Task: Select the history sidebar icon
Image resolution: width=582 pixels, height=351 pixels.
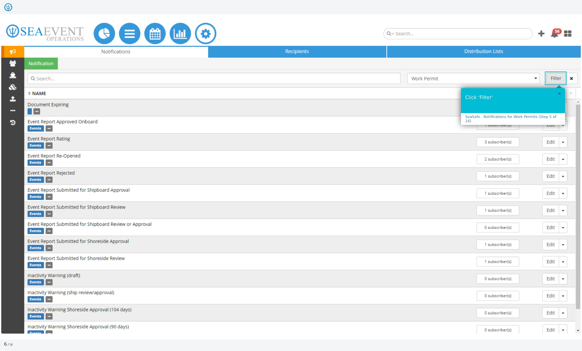Action: tap(13, 123)
